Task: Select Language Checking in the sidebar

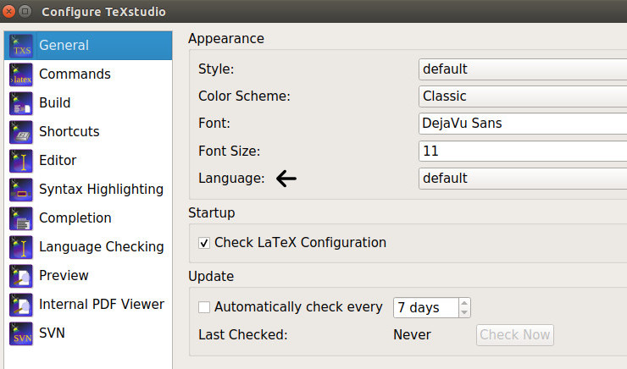Action: click(101, 247)
